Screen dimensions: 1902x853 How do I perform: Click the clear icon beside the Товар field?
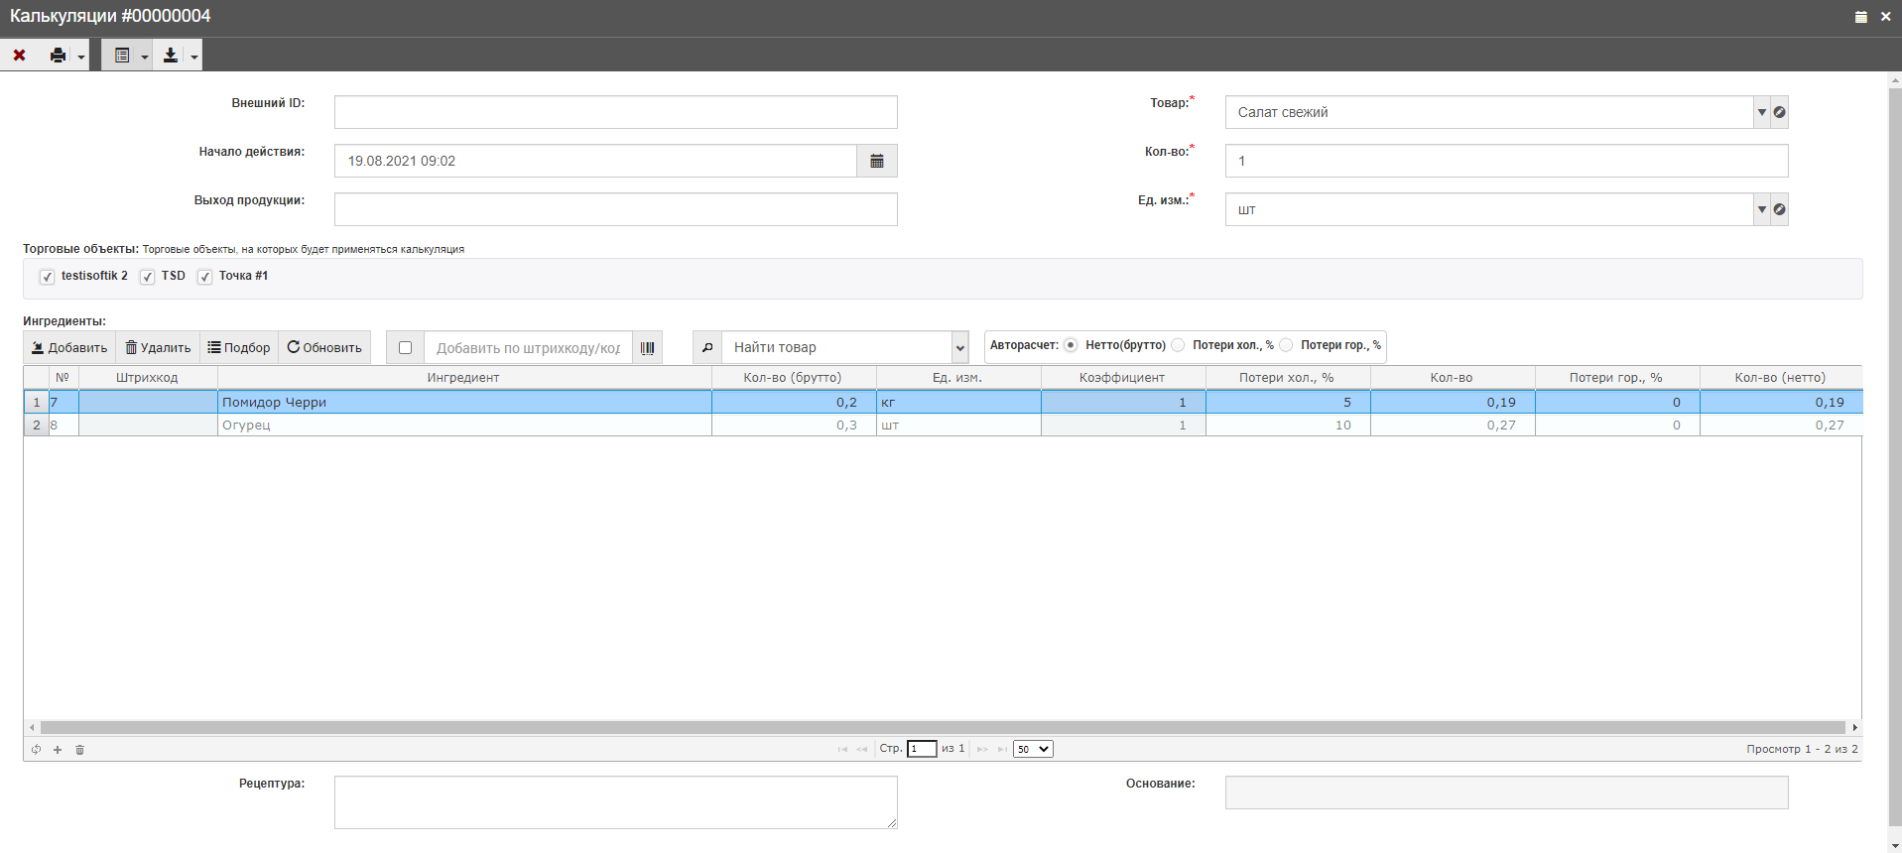(x=1780, y=112)
